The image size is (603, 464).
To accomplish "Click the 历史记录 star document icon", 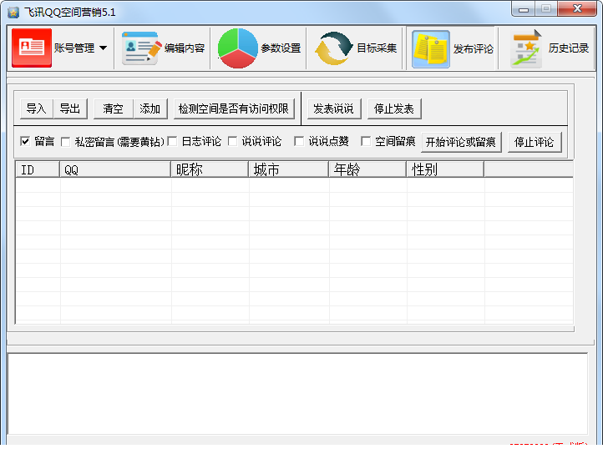I will [x=526, y=49].
